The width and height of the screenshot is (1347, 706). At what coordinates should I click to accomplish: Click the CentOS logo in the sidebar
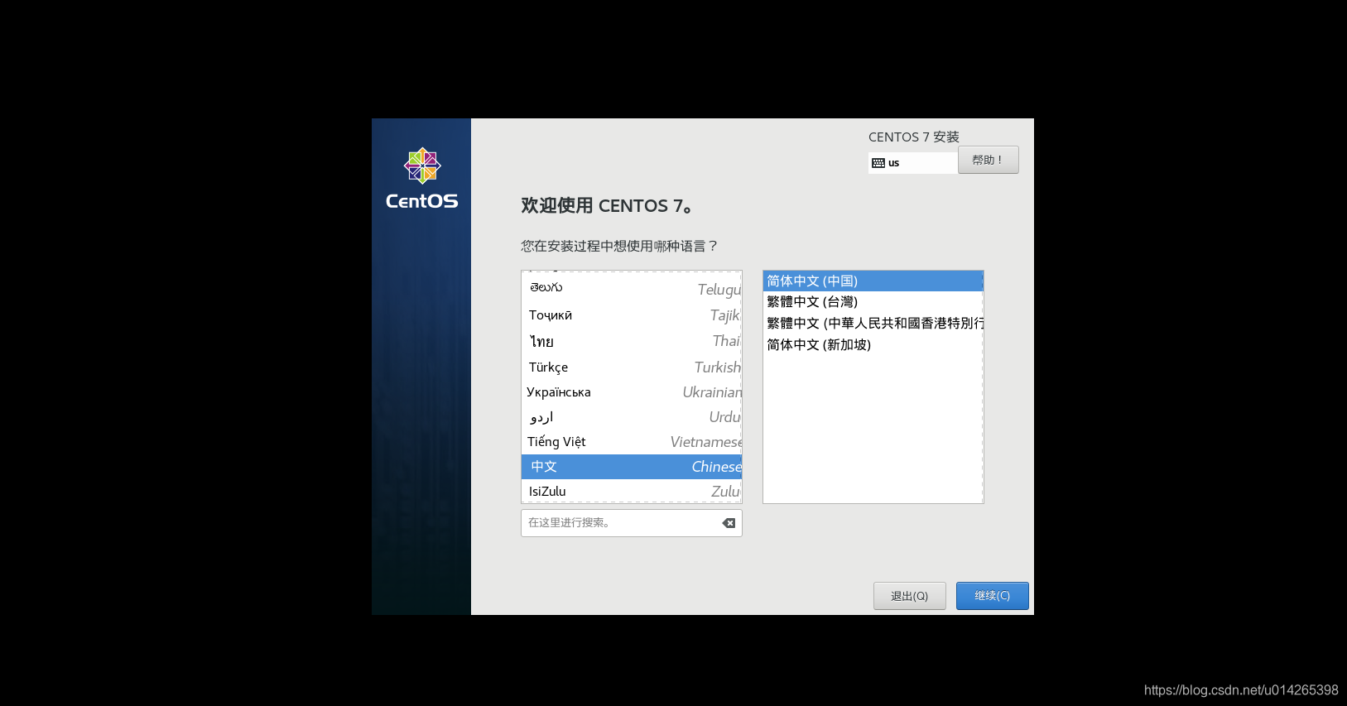pos(422,179)
